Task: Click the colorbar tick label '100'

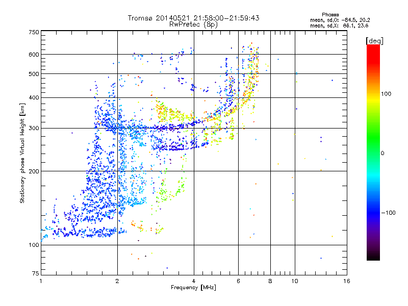Action: pos(386,94)
